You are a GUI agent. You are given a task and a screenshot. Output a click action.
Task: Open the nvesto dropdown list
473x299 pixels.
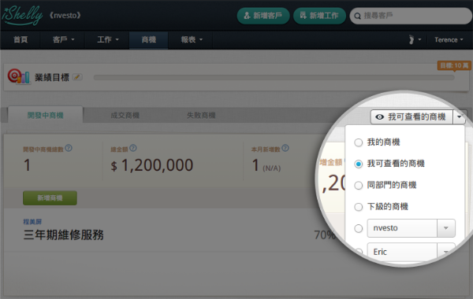(x=446, y=228)
